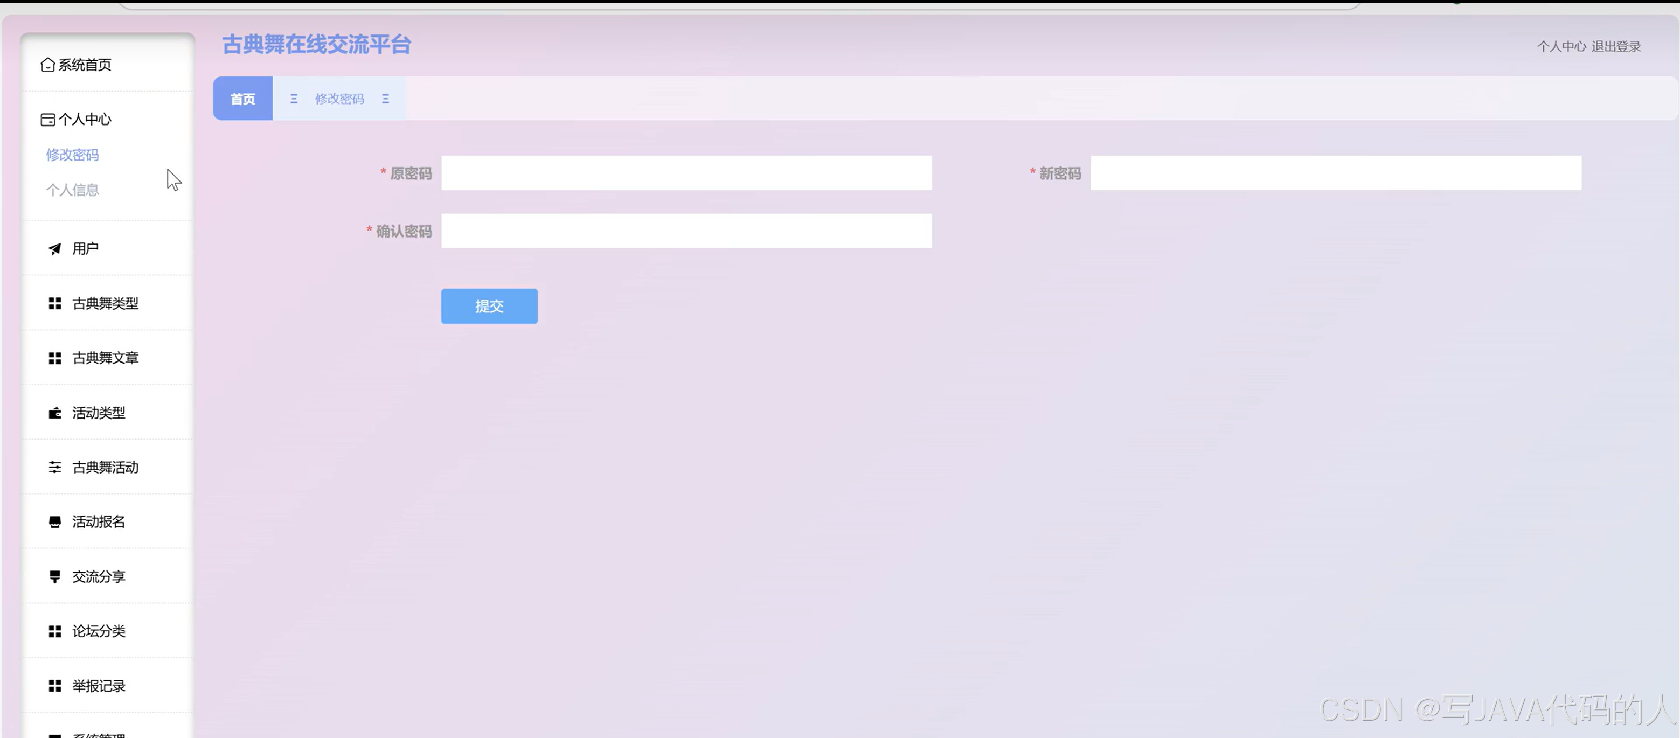Select the 修改密码 breadcrumb tab

[x=339, y=99]
